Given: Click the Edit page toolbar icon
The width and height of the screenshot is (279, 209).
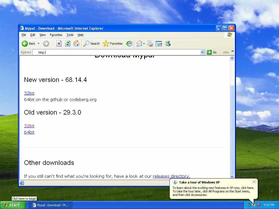Looking at the screenshot, I should [x=159, y=44].
